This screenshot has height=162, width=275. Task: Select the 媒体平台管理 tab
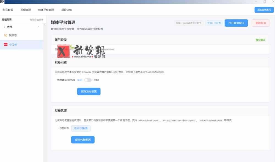(46, 10)
